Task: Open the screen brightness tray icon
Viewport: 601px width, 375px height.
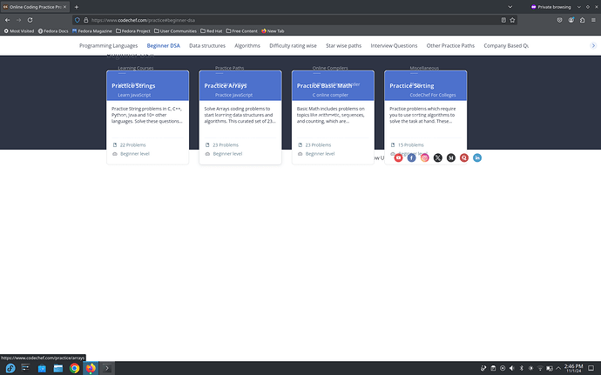Action: 530,368
